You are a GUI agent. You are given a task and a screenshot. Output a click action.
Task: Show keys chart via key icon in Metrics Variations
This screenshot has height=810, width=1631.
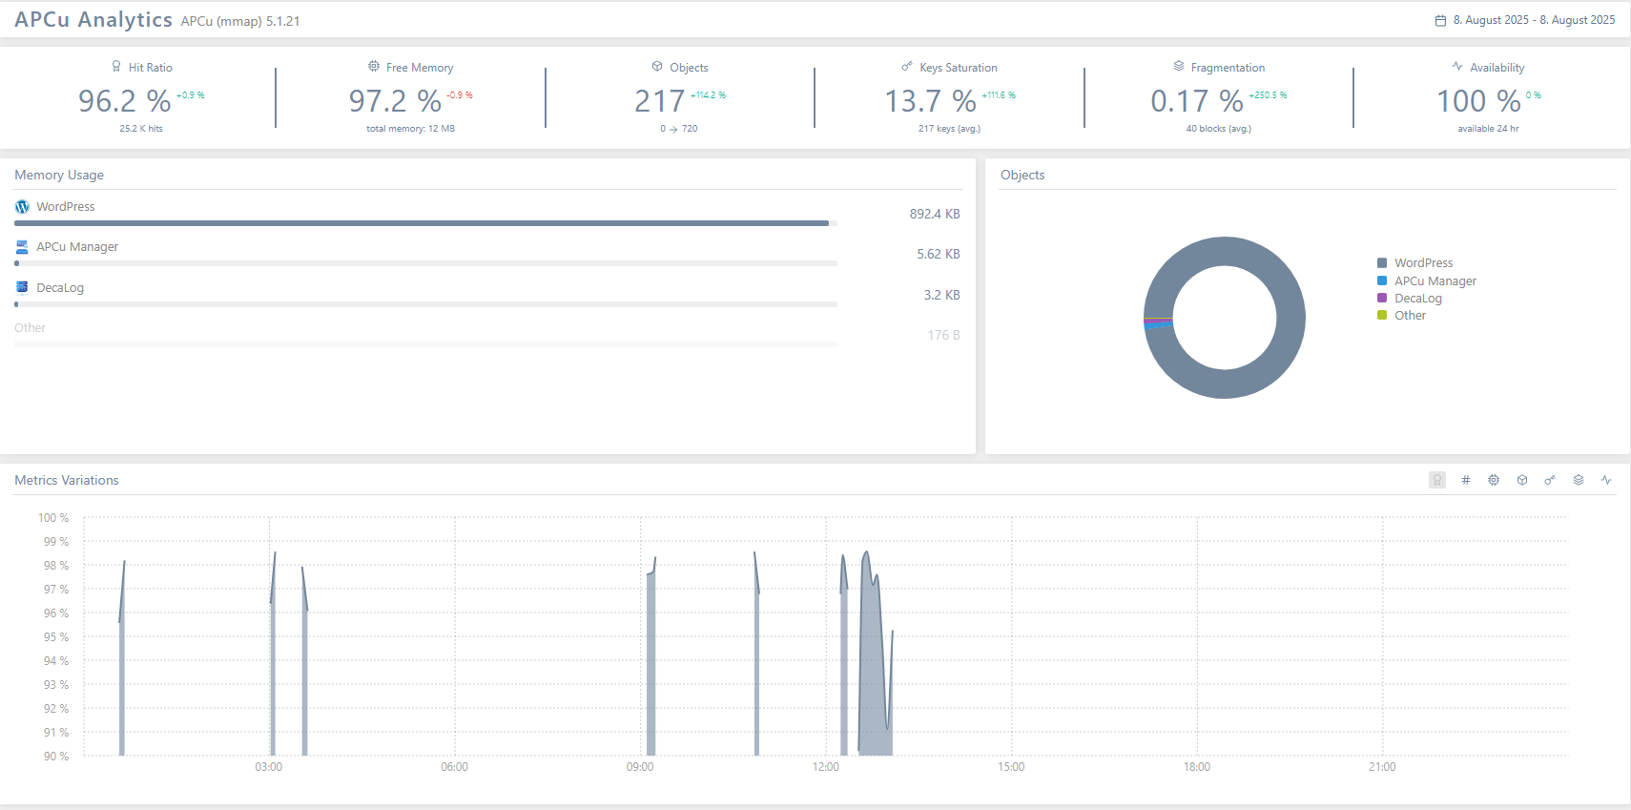[x=1550, y=480]
